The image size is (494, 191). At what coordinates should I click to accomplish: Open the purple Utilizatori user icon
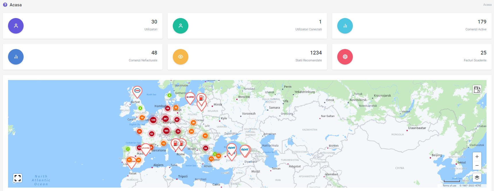(16, 26)
